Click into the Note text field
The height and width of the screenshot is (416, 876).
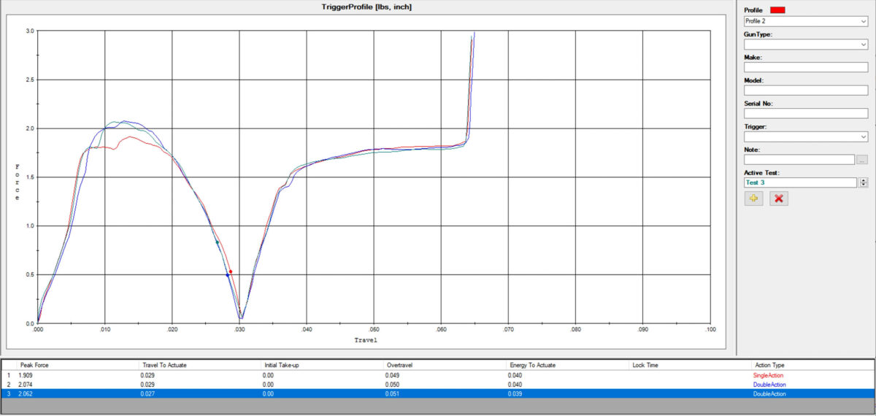click(799, 159)
